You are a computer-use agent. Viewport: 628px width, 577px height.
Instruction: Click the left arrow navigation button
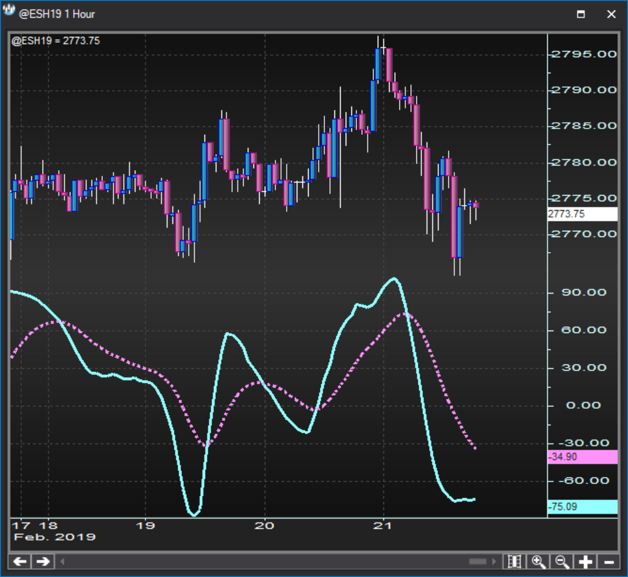coord(19,561)
